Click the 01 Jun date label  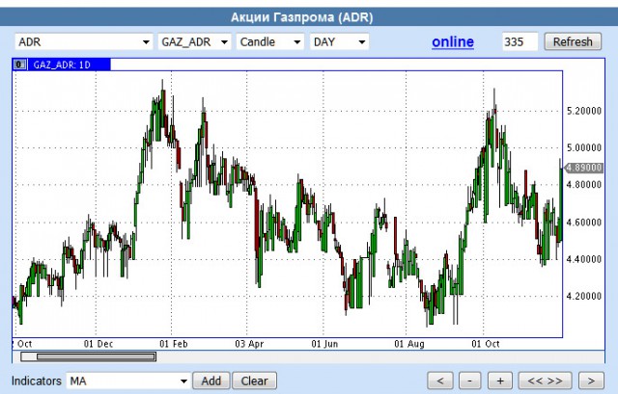coord(324,344)
